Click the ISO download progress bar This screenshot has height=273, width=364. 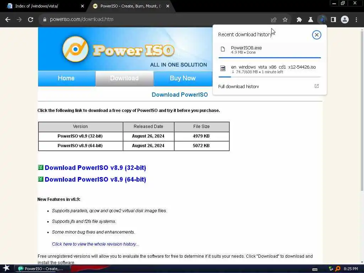point(269,77)
